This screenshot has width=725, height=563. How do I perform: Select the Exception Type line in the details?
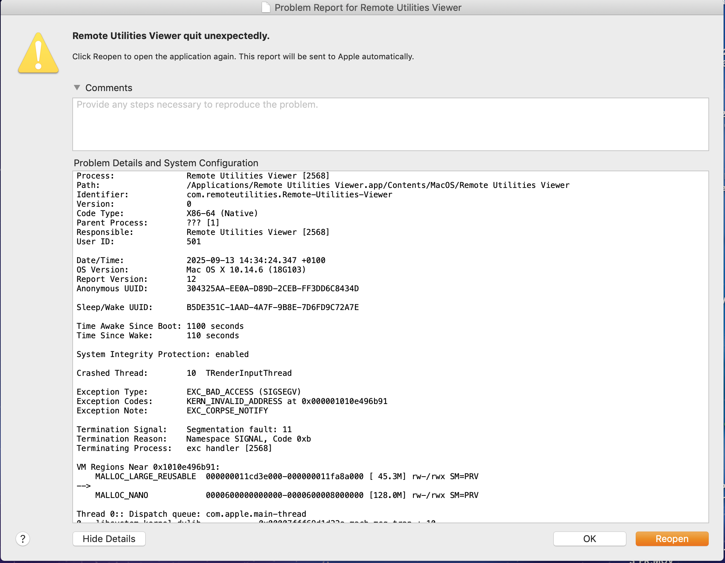tap(188, 392)
